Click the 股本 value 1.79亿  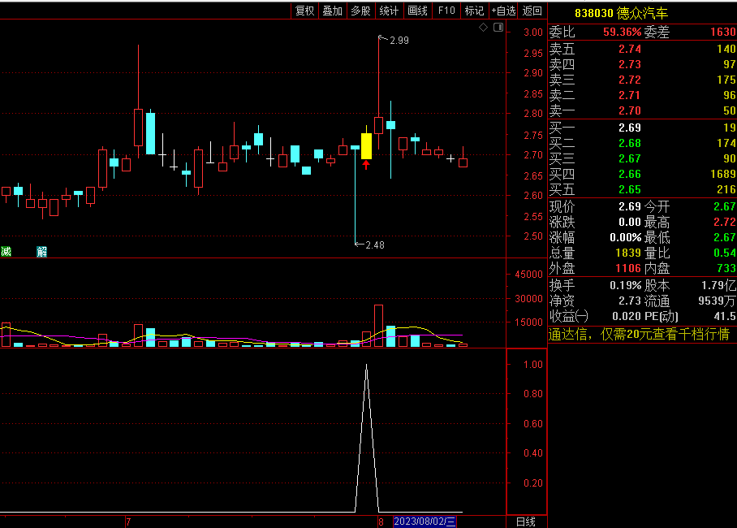pyautogui.click(x=718, y=286)
